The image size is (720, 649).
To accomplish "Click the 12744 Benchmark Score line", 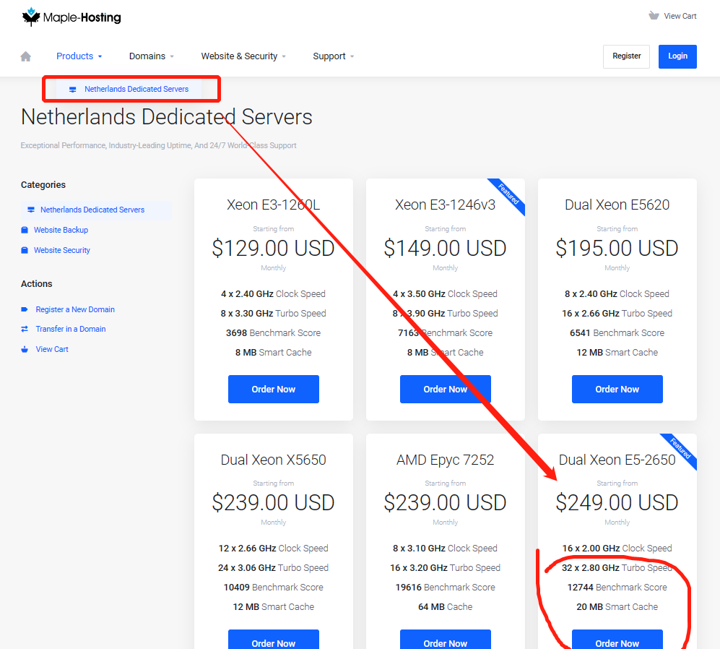I will pos(617,588).
